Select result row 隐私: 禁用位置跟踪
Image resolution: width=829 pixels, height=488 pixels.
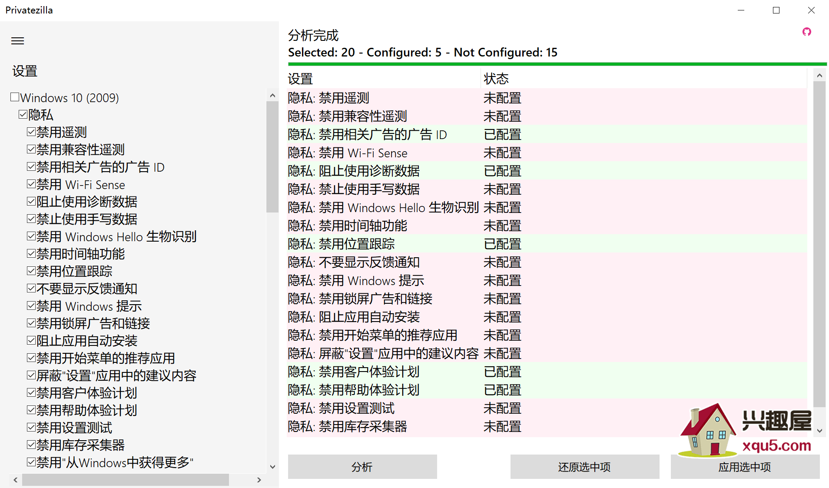click(x=547, y=244)
